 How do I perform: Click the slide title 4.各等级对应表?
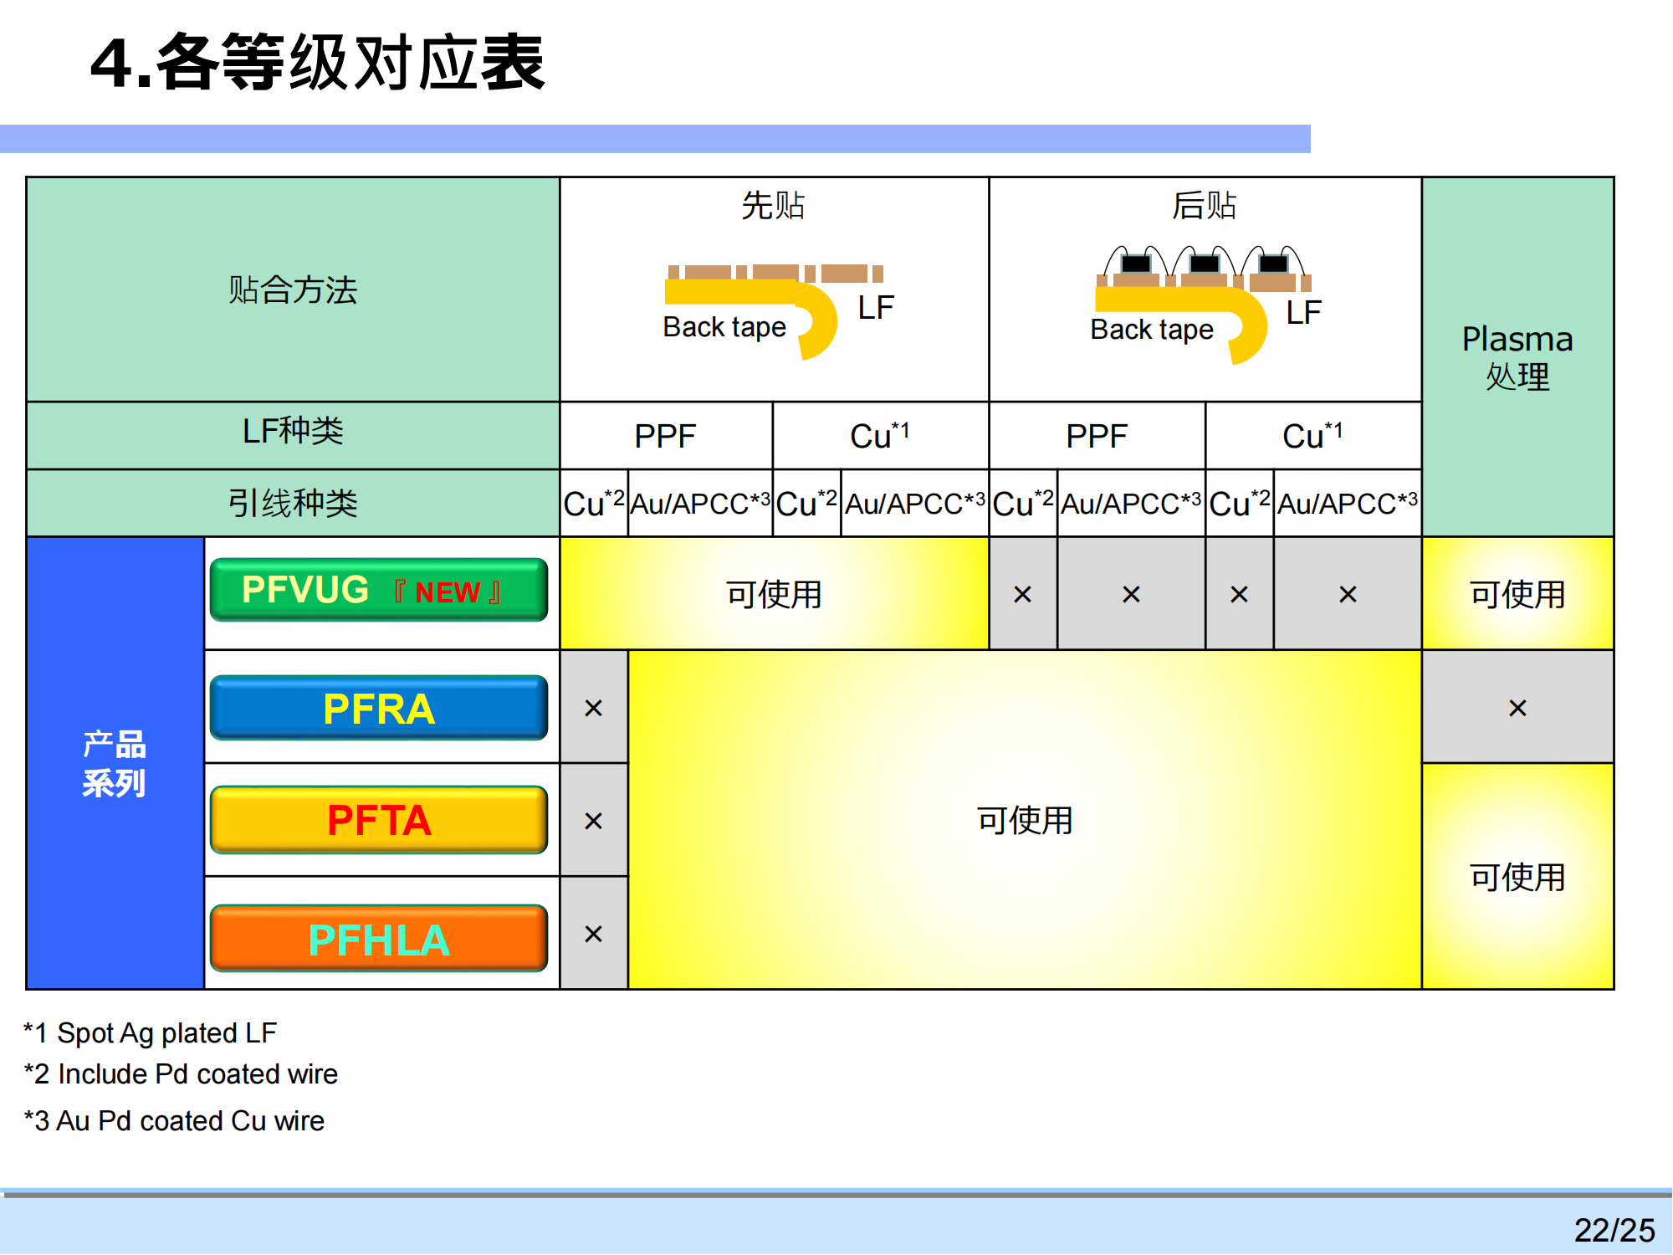(318, 63)
